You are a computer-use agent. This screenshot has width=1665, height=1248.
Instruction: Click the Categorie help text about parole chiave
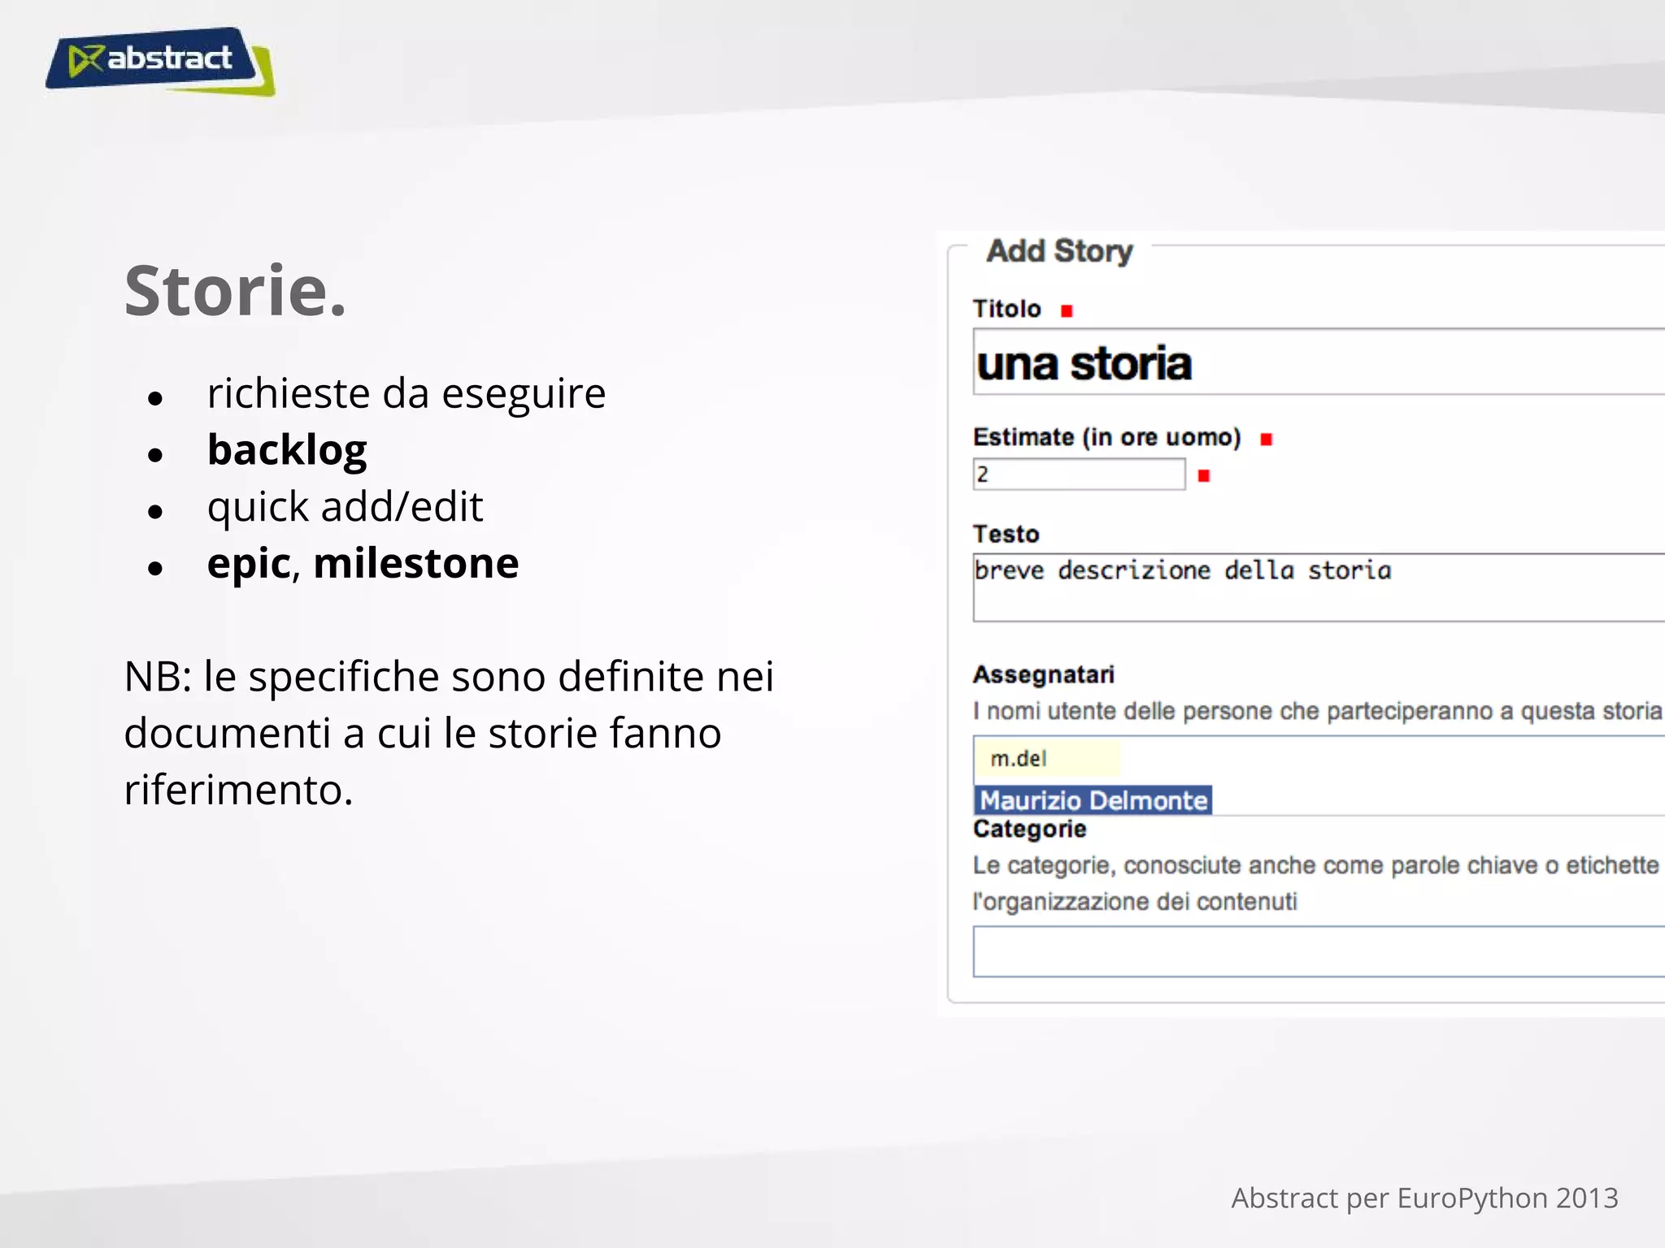click(x=1317, y=883)
